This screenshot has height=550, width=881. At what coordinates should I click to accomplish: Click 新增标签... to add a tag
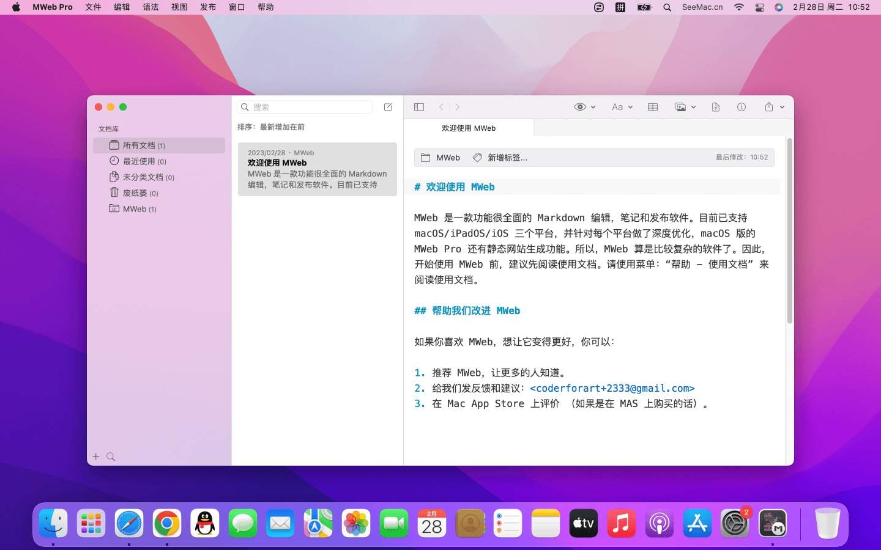point(507,158)
